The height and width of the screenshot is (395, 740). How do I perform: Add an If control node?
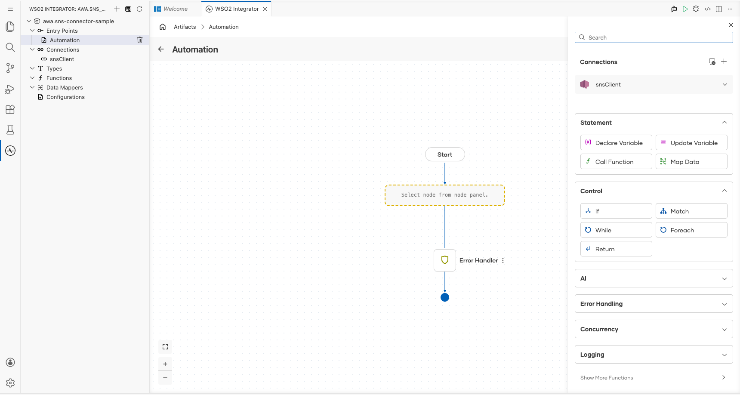point(616,211)
